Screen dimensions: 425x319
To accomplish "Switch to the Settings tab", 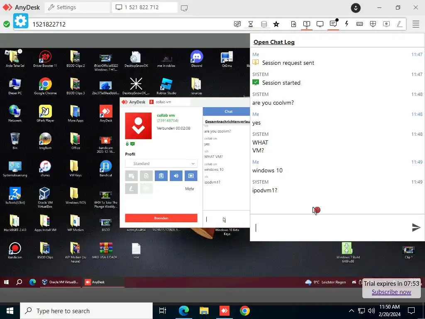I will (x=77, y=7).
